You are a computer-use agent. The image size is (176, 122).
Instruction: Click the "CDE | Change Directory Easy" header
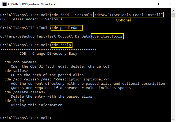click(x=48, y=53)
